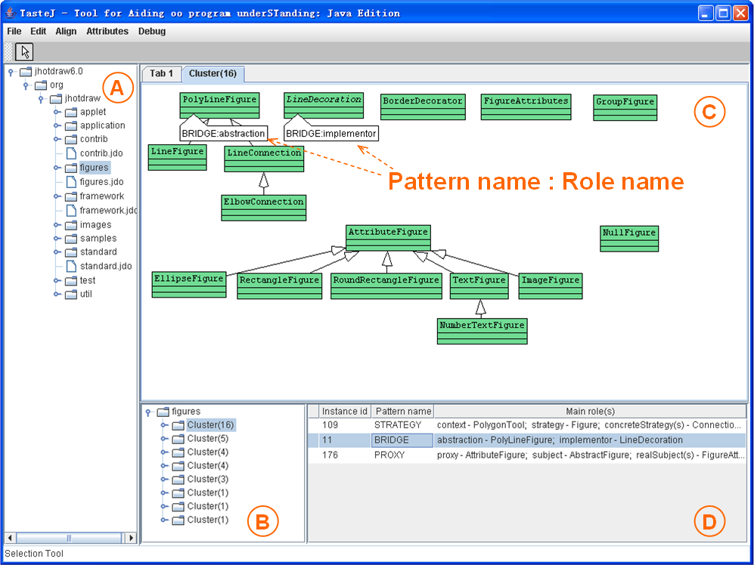
Task: Collapse the jhotdraw6.0 root node handle
Action: tap(11, 72)
